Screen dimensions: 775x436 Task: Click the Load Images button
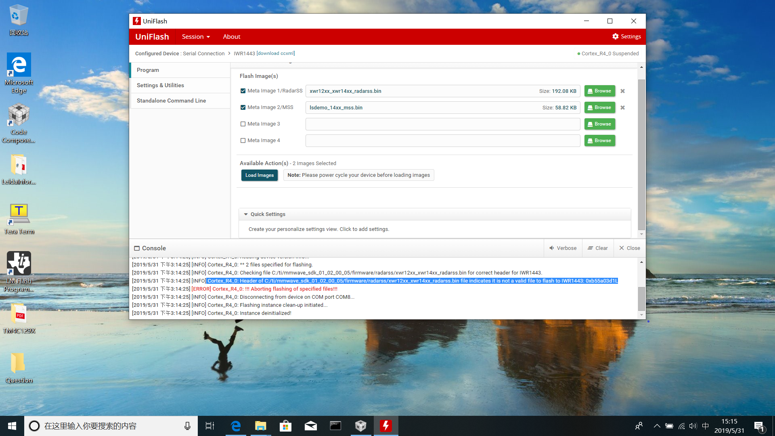click(x=259, y=175)
